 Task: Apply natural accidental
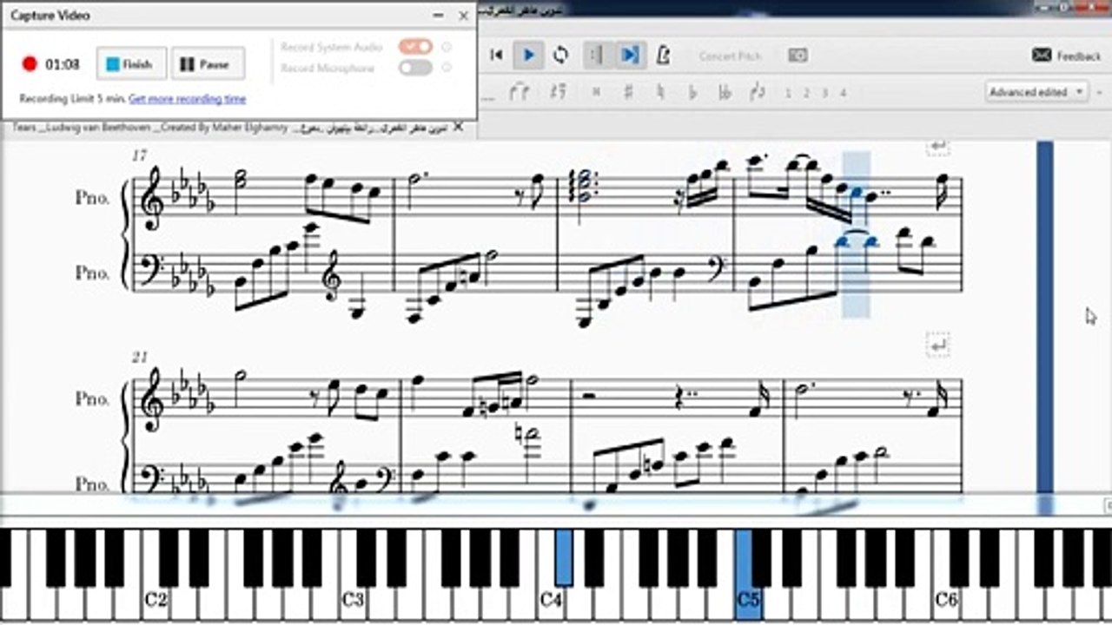(x=660, y=91)
